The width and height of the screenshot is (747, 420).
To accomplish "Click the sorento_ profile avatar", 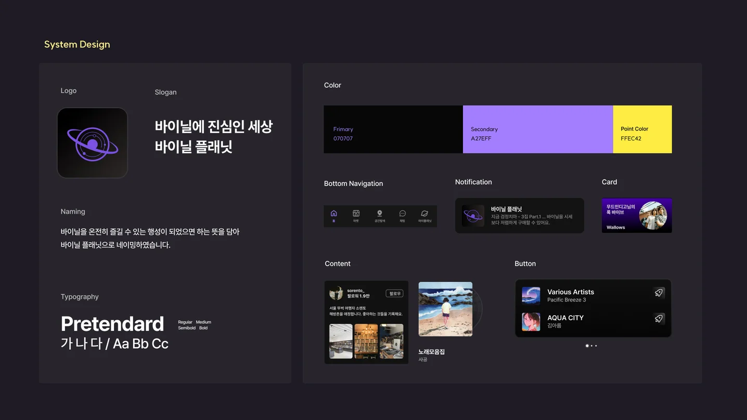I will click(x=337, y=293).
